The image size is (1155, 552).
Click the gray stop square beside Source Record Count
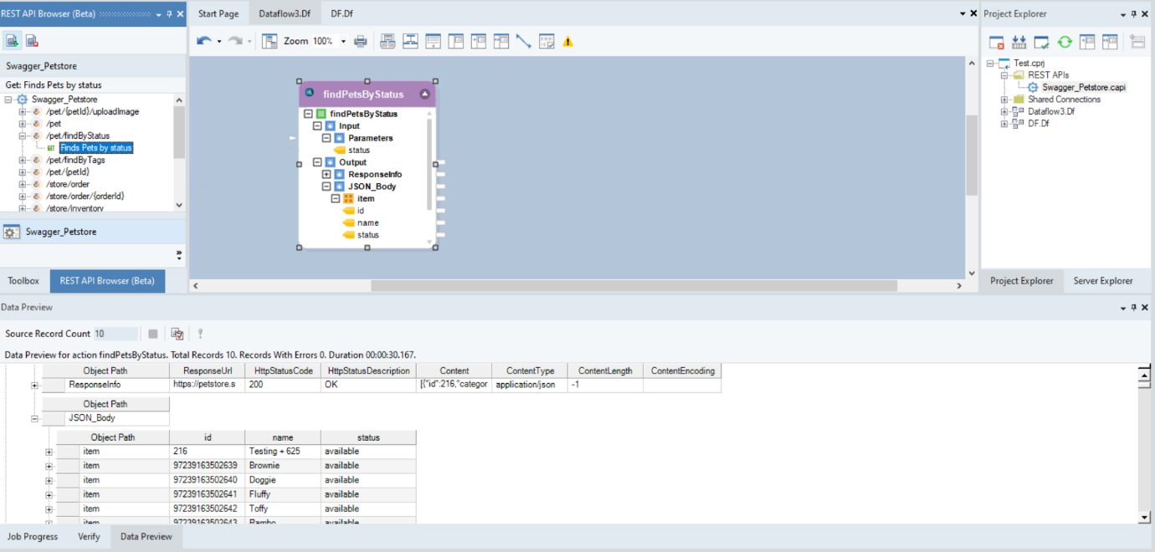(x=152, y=334)
